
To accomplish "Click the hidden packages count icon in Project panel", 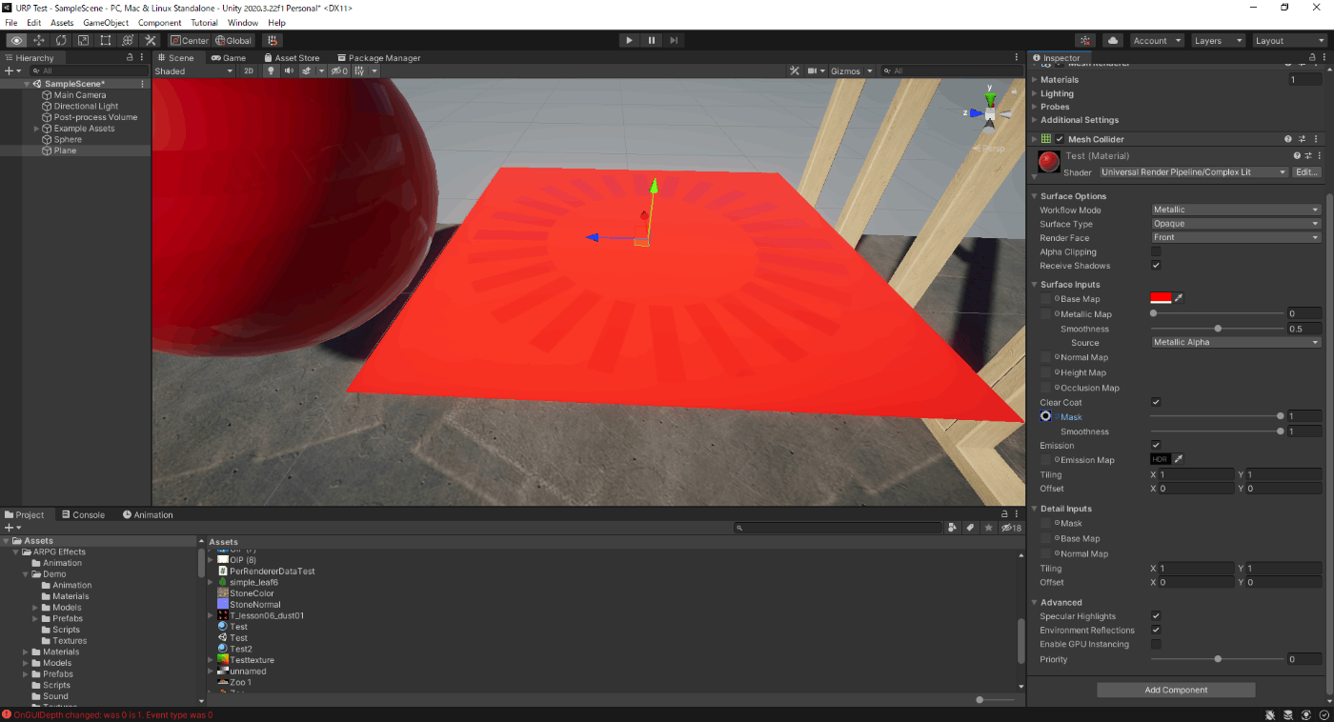I will 1011,528.
